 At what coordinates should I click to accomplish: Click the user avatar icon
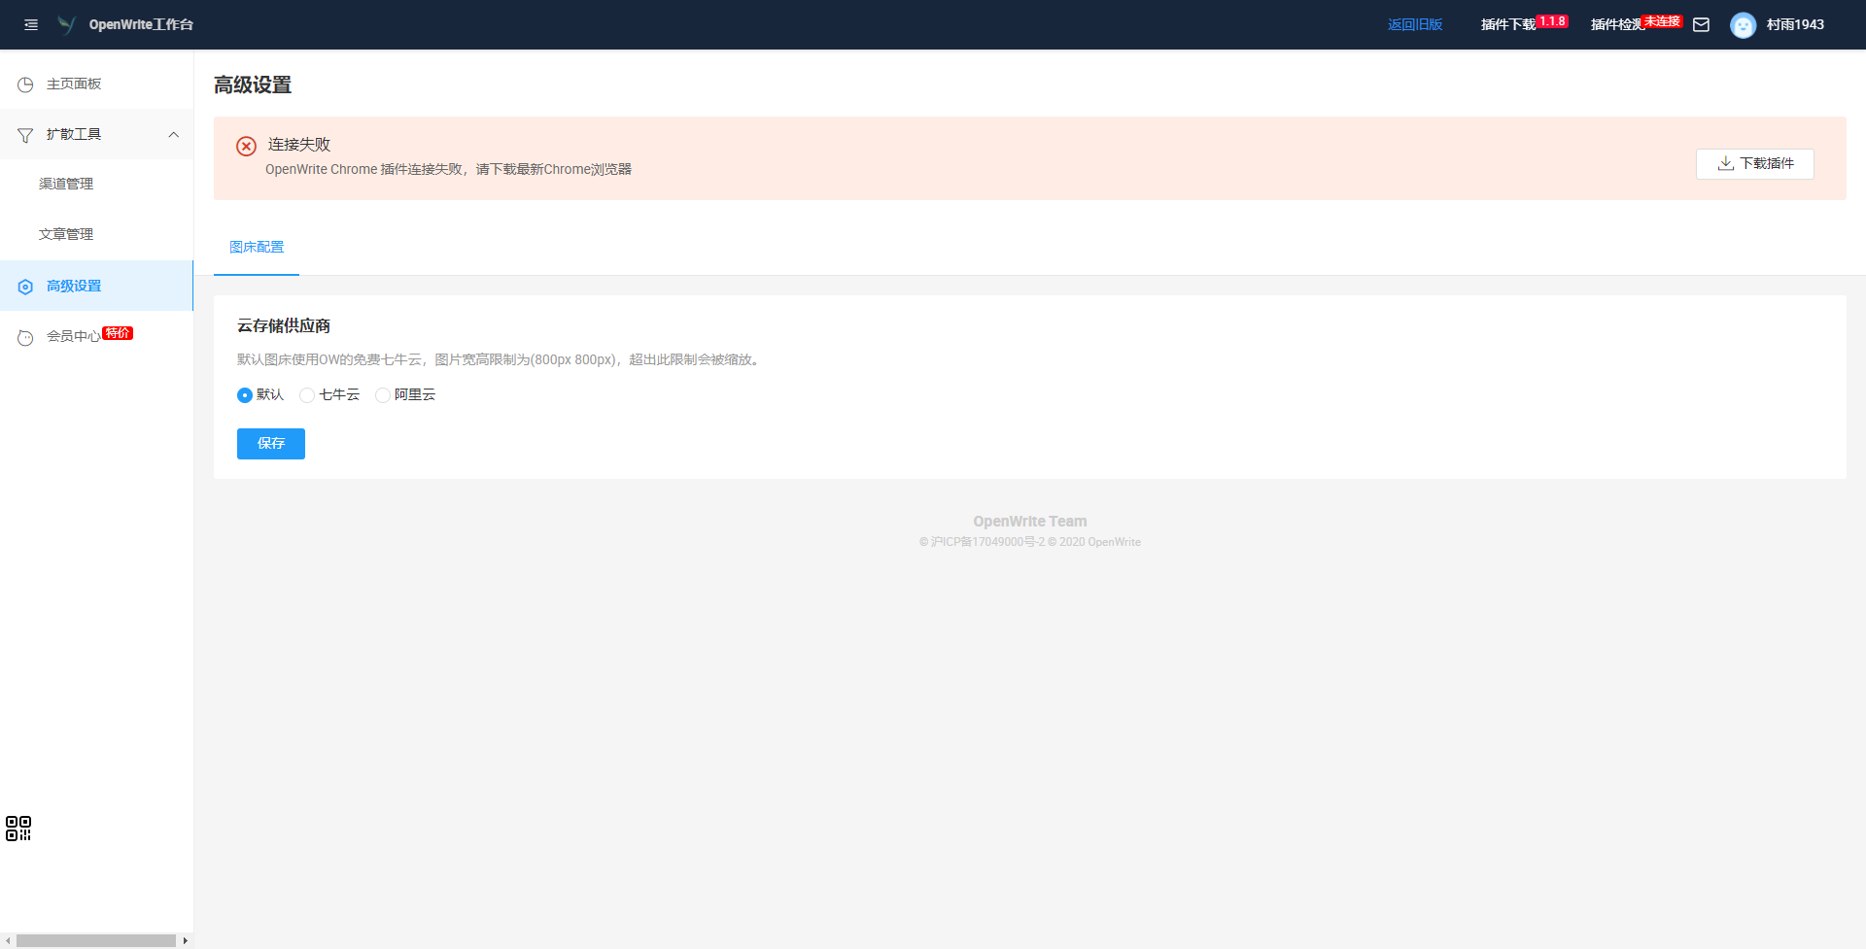(1743, 25)
